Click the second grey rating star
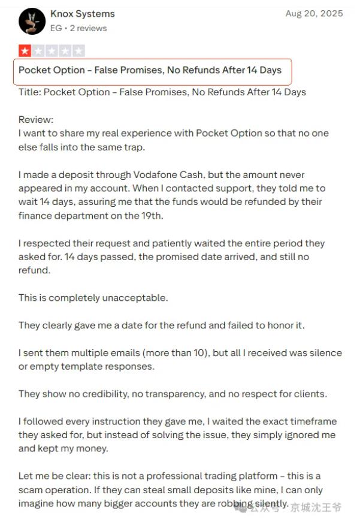Viewport: 363px width, 522px height. (38, 51)
